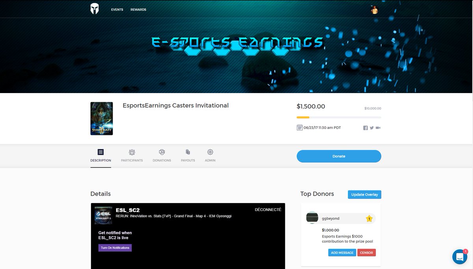Click the Admin gear icon
Image resolution: width=473 pixels, height=269 pixels.
[210, 152]
